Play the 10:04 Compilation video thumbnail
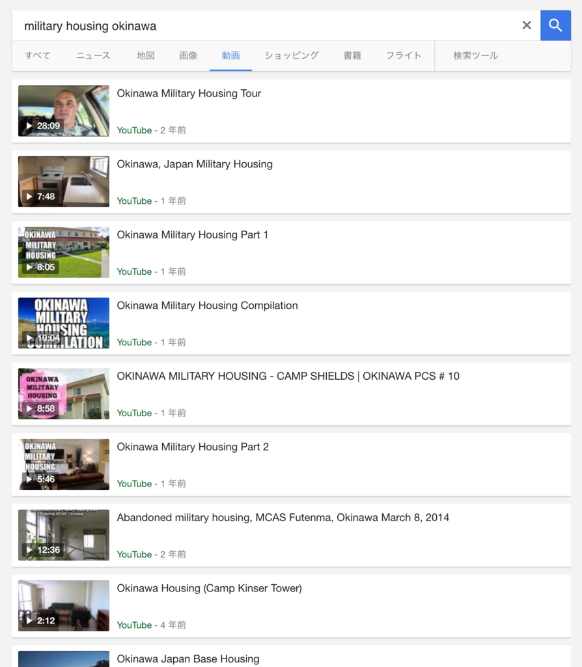582x667 pixels. click(64, 323)
